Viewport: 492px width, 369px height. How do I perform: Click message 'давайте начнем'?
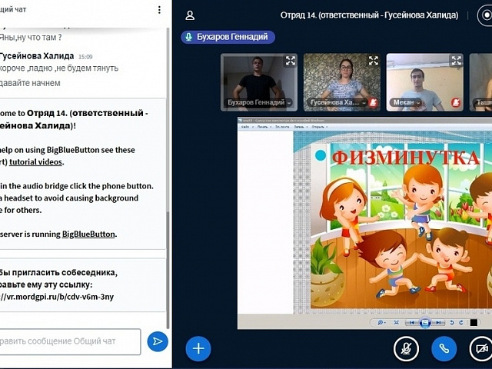coord(30,83)
